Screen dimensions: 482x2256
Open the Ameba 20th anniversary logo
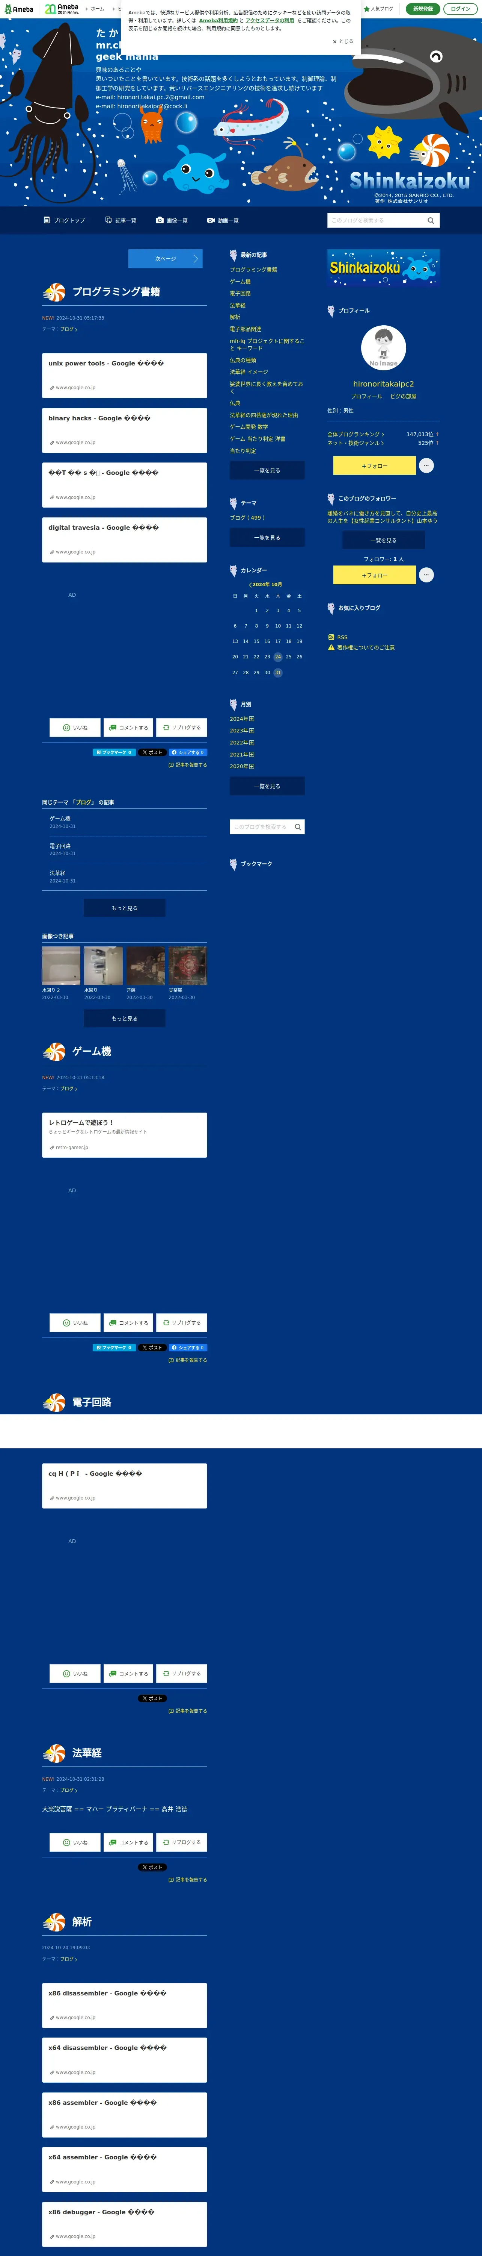tap(61, 9)
